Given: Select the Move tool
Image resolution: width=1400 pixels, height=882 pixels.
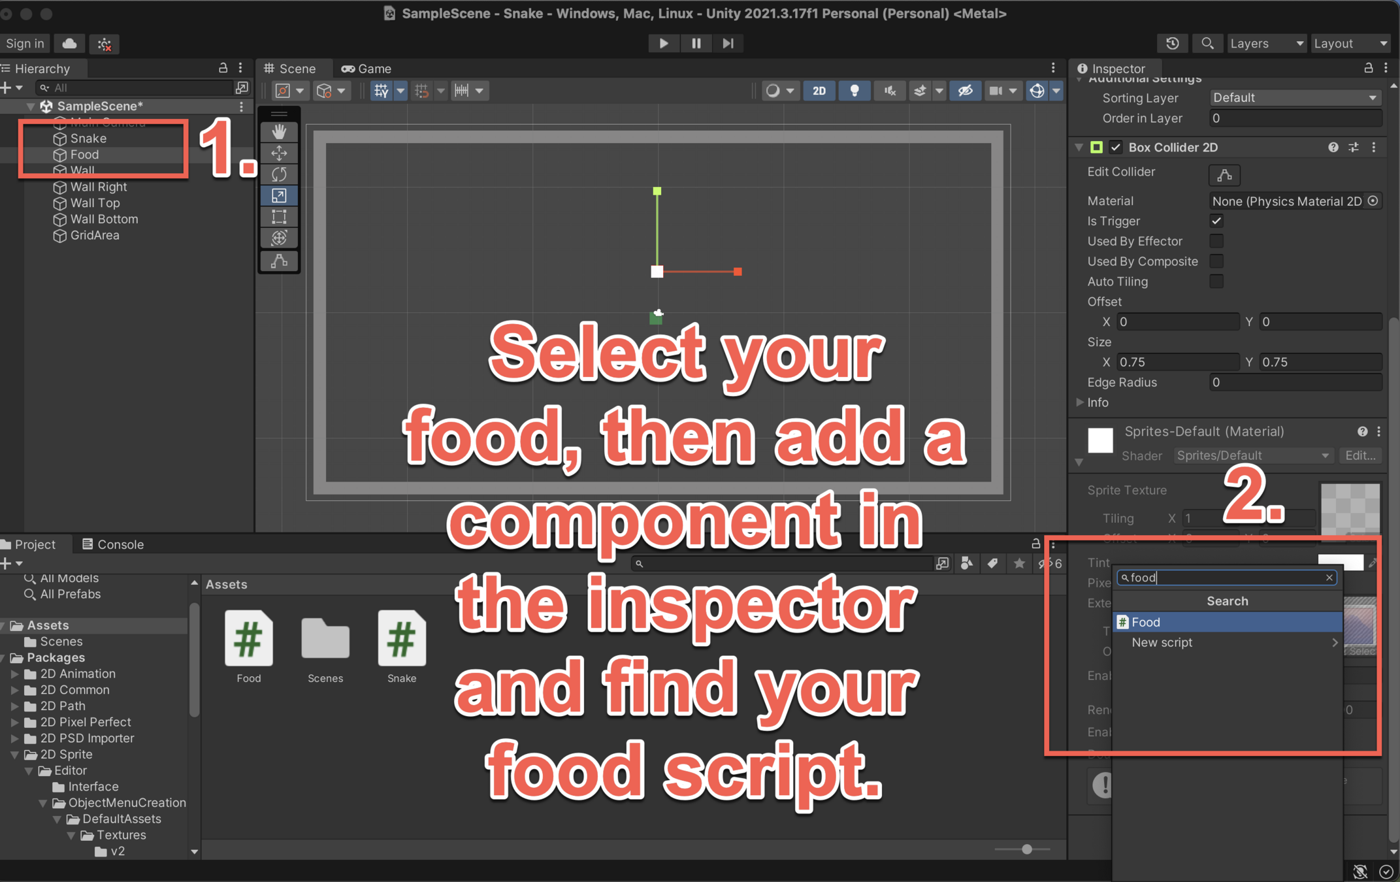Looking at the screenshot, I should pyautogui.click(x=279, y=153).
